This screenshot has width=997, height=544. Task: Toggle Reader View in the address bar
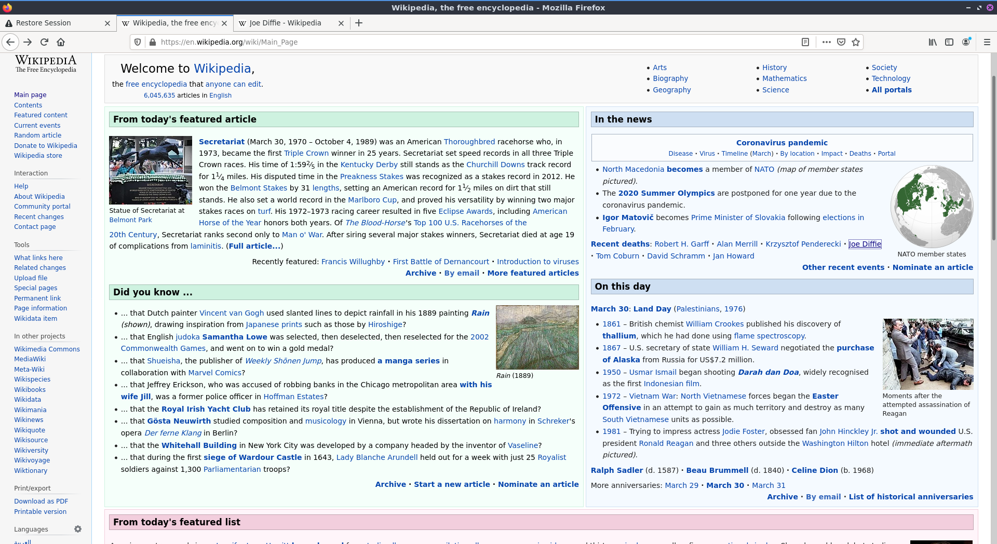[x=805, y=42]
